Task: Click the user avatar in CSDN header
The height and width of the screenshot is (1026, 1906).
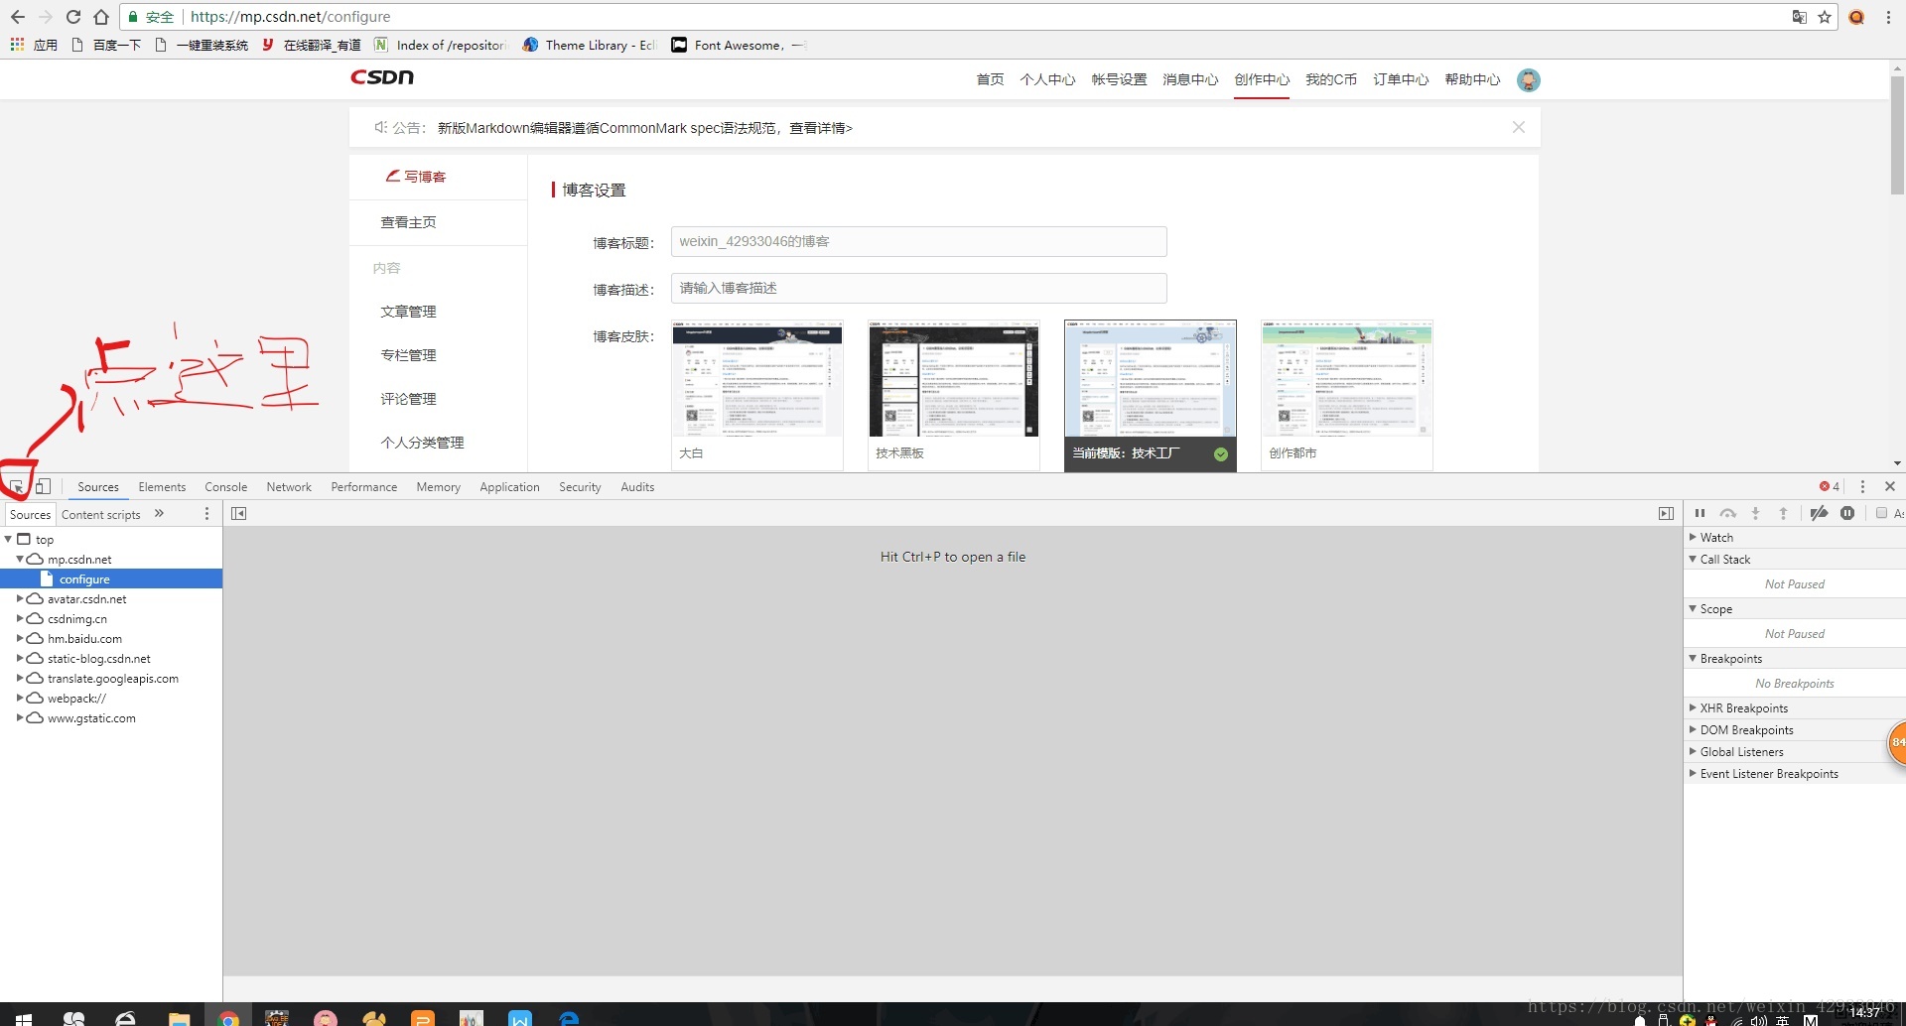Action: pyautogui.click(x=1529, y=80)
